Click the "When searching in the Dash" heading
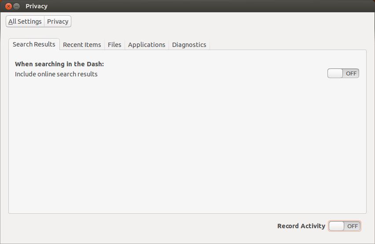The image size is (375, 244). [x=59, y=64]
